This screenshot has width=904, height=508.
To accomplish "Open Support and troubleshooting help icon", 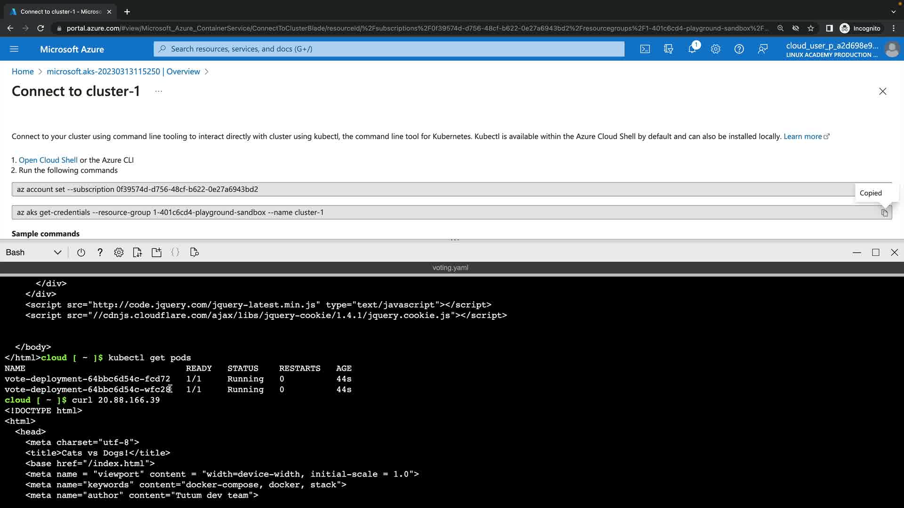I will [739, 49].
